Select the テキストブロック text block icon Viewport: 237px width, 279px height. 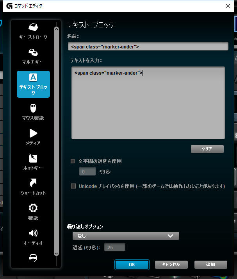pyautogui.click(x=33, y=77)
